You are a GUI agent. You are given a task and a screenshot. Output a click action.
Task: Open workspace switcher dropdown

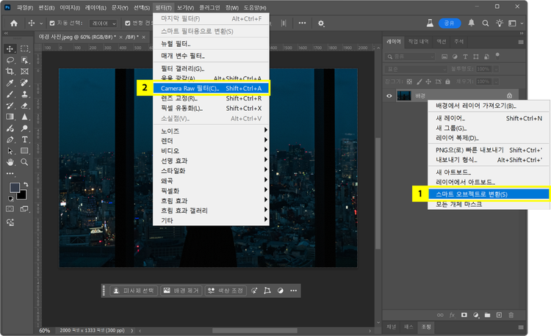[515, 23]
